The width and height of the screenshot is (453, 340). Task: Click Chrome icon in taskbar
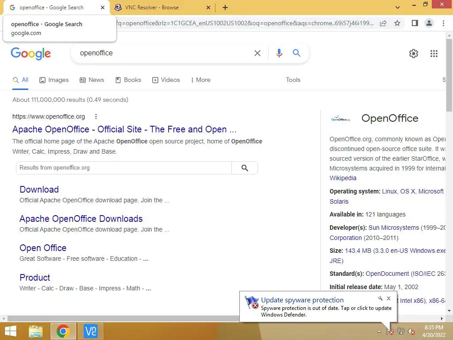63,331
